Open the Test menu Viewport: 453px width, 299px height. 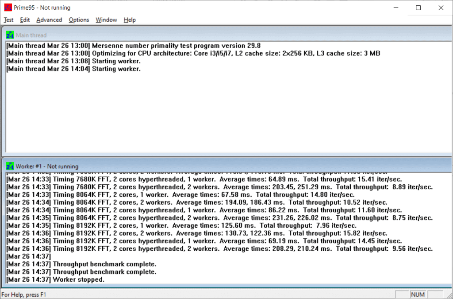(x=8, y=20)
